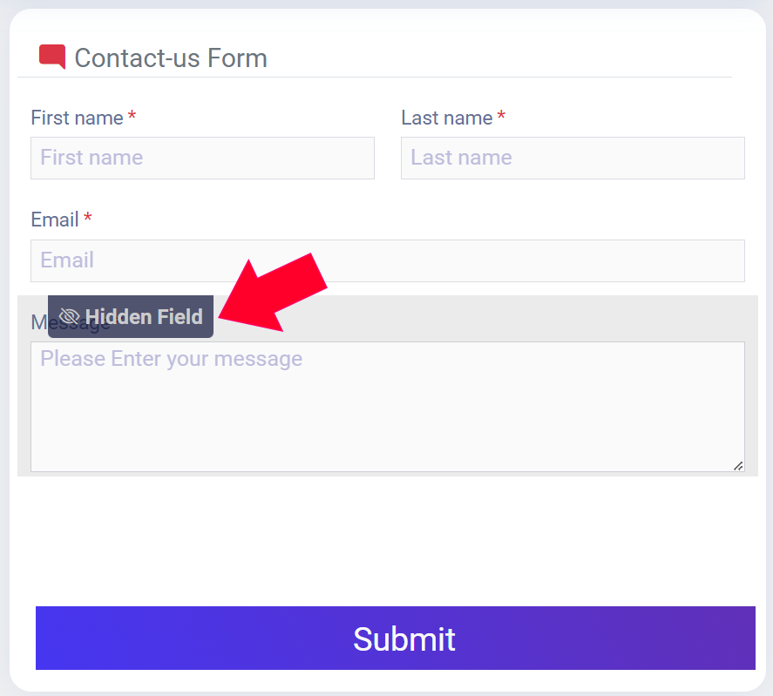Click the 'First name' field label
This screenshot has width=773, height=696.
[x=77, y=118]
